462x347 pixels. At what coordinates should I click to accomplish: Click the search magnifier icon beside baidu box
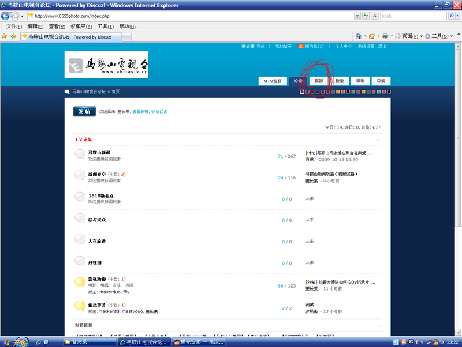click(x=451, y=16)
